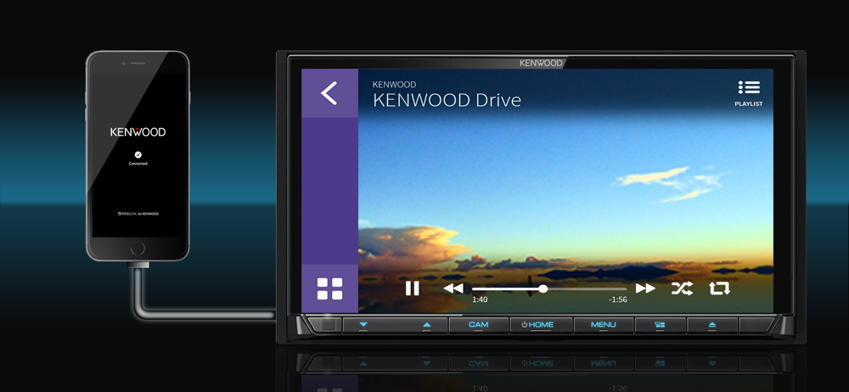This screenshot has height=392, width=849.
Task: Tap the back arrow on the head unit
Action: pos(329,93)
